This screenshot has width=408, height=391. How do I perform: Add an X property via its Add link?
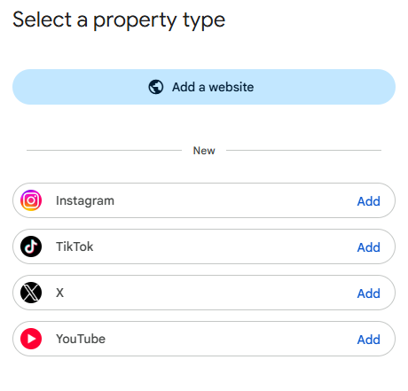[368, 293]
